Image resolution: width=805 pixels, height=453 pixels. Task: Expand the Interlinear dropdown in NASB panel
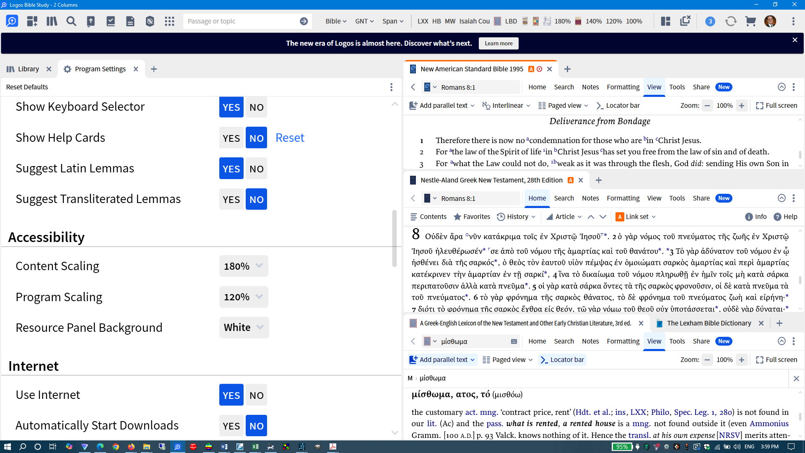pos(506,106)
